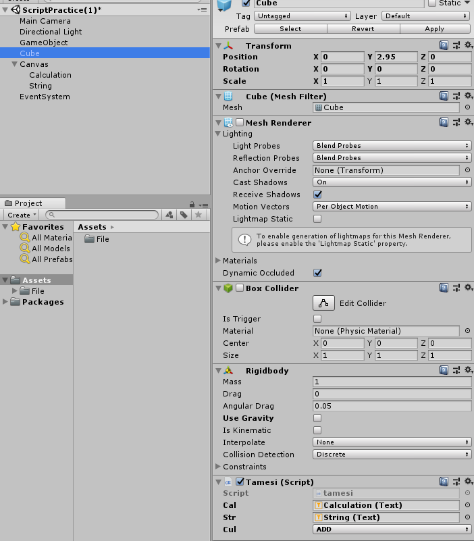
Task: Open the Create menu in Project
Action: pyautogui.click(x=22, y=215)
